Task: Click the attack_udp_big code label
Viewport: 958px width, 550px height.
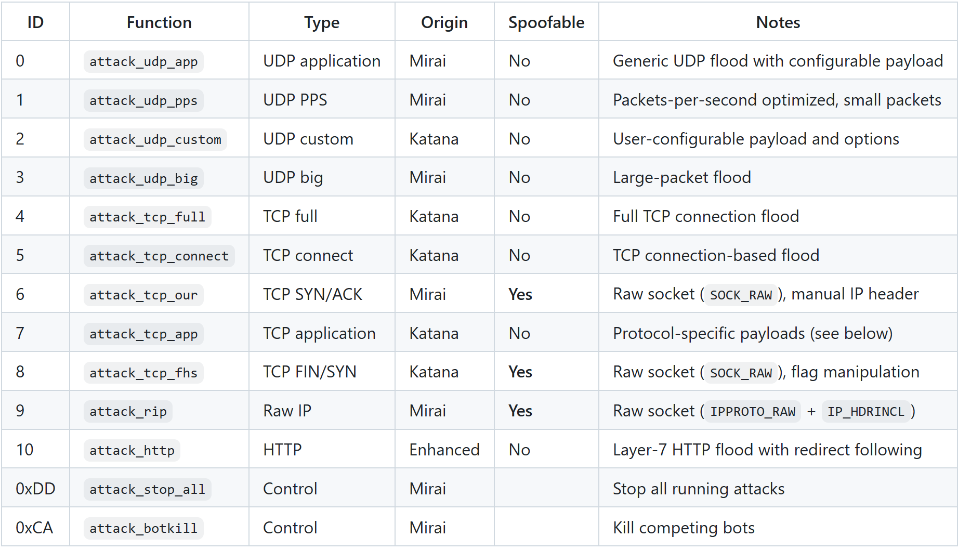Action: [143, 178]
